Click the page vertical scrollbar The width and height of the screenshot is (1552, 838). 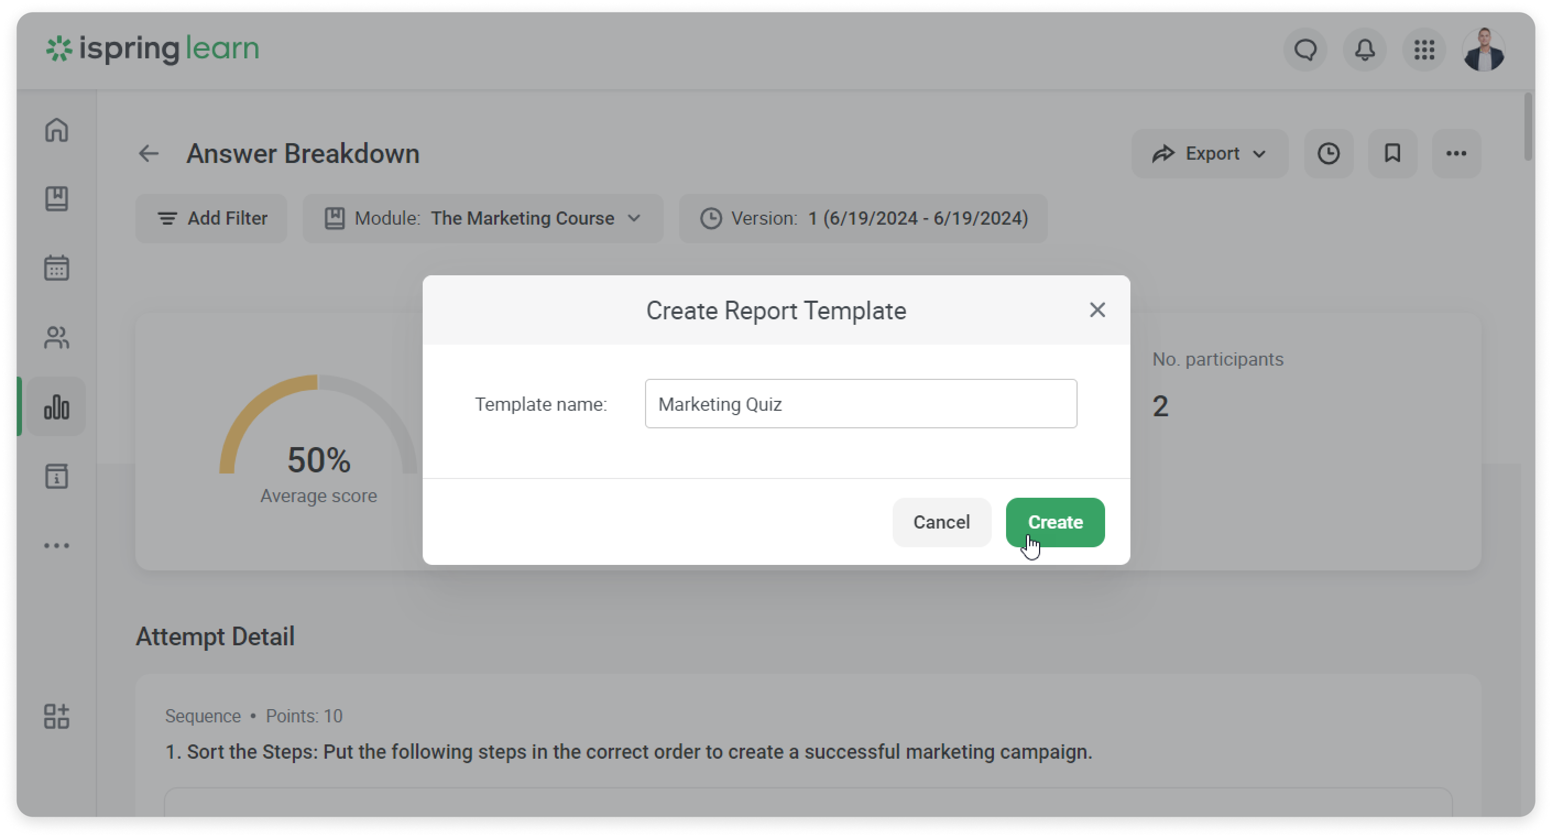1527,127
